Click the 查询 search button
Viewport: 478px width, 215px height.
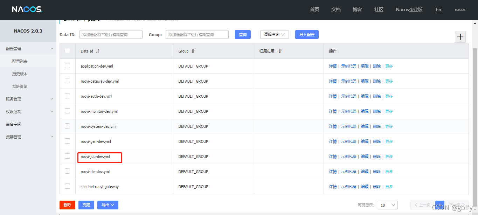tap(243, 35)
